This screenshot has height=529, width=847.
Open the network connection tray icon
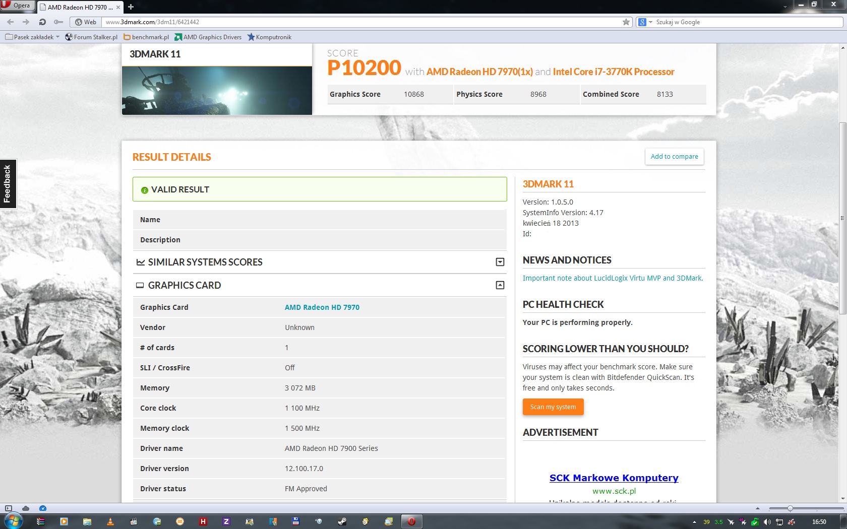click(x=779, y=522)
